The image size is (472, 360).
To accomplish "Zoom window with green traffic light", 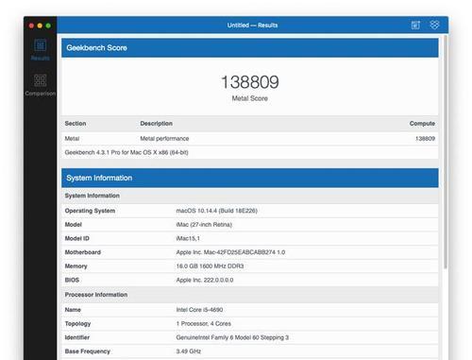I will (x=48, y=26).
